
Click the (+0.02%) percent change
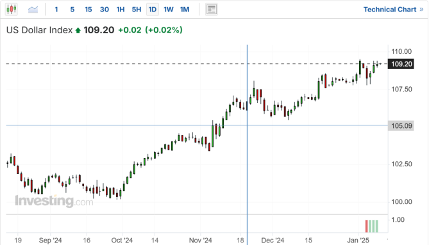[x=164, y=30]
